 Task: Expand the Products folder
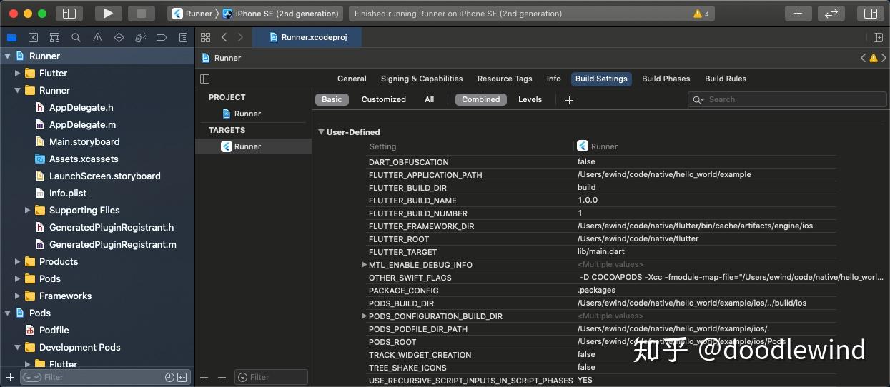[x=18, y=261]
